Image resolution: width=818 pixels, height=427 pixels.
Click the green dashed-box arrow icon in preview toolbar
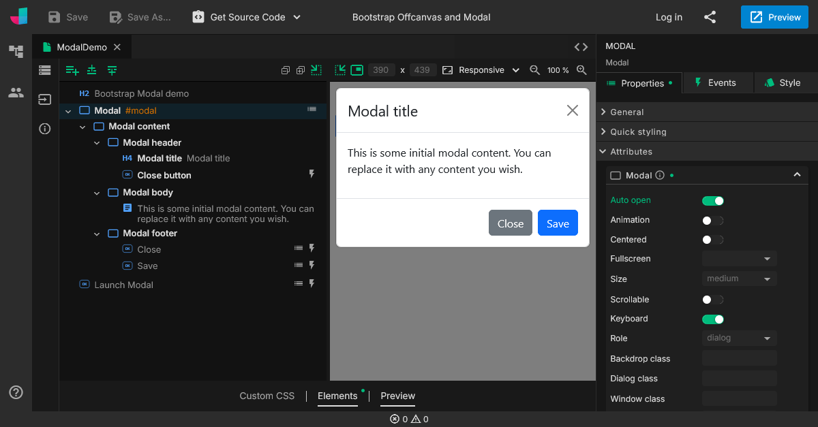click(x=340, y=69)
